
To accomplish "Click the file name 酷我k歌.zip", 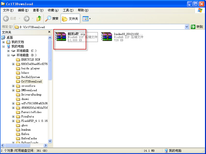I will pyautogui.click(x=76, y=34).
